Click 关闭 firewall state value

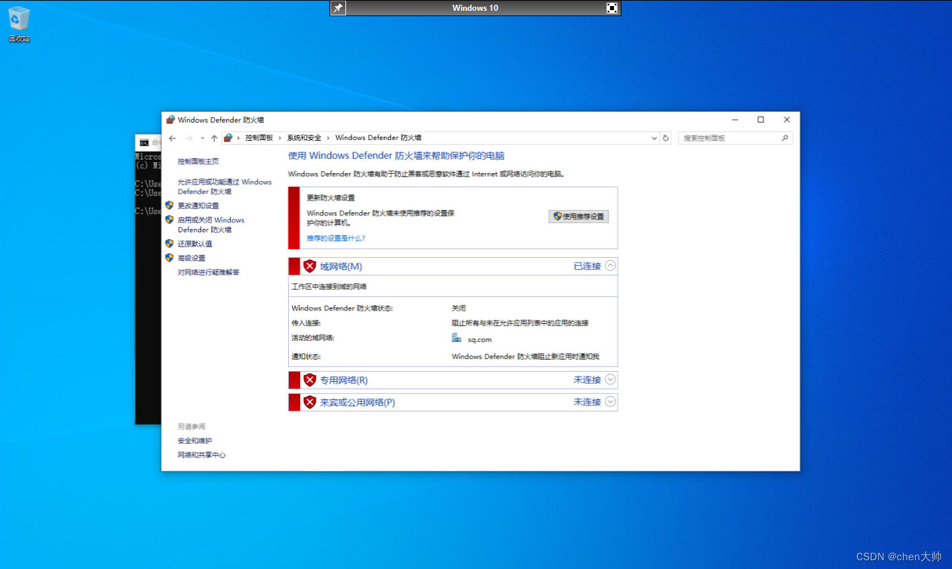point(458,308)
